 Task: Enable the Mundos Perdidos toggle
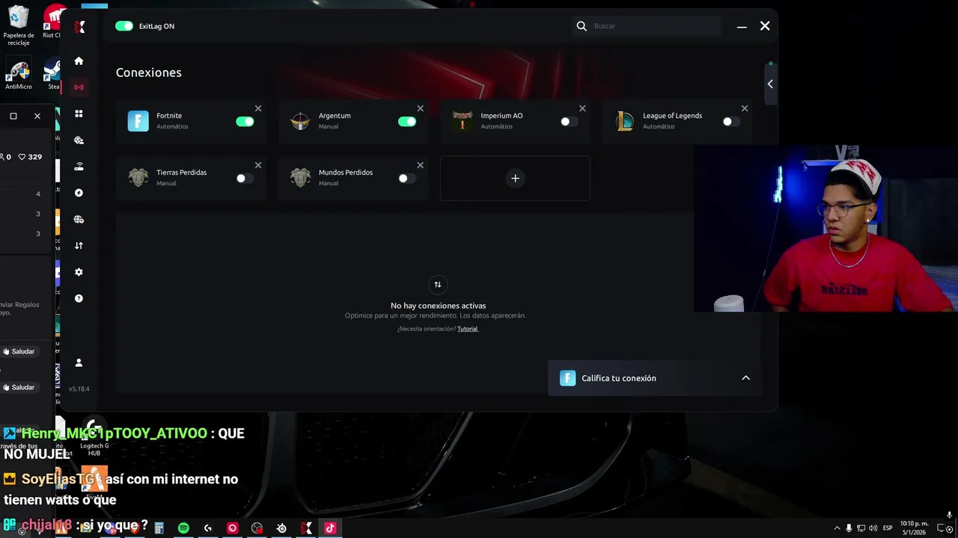pos(406,179)
